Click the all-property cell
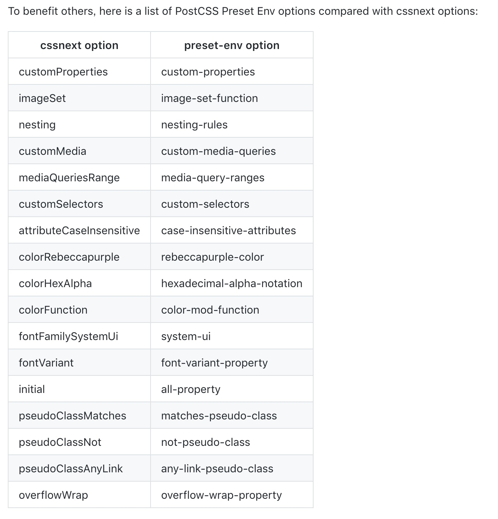This screenshot has width=498, height=519. coord(191,389)
